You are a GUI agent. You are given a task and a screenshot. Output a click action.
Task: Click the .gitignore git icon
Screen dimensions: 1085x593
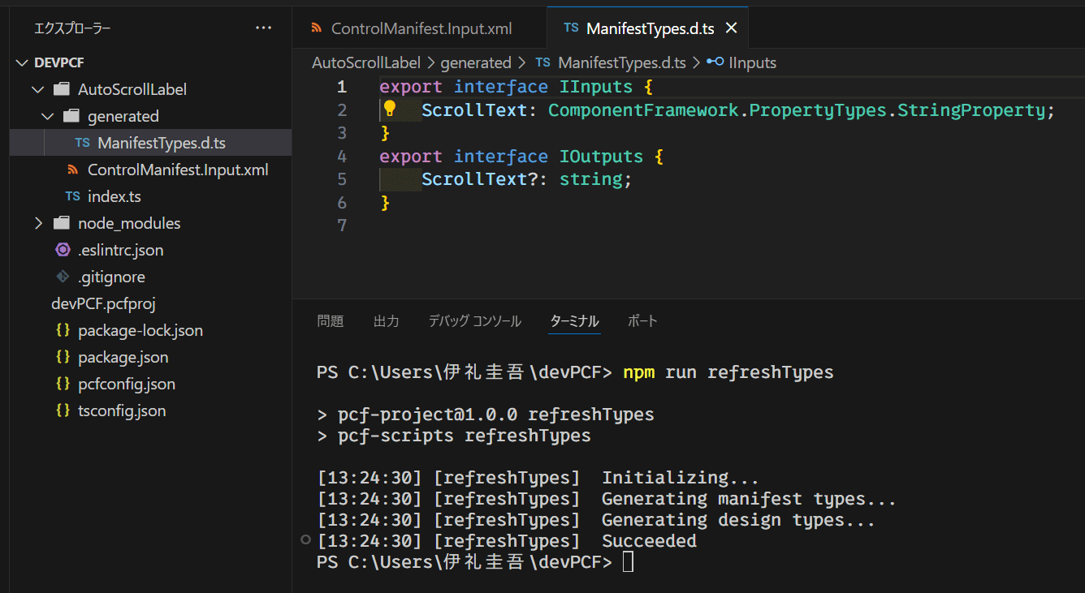(63, 277)
